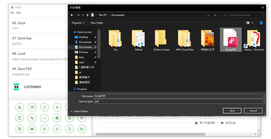The image size is (271, 139).
Task: Select the EmilyPDF file
Action: [231, 40]
